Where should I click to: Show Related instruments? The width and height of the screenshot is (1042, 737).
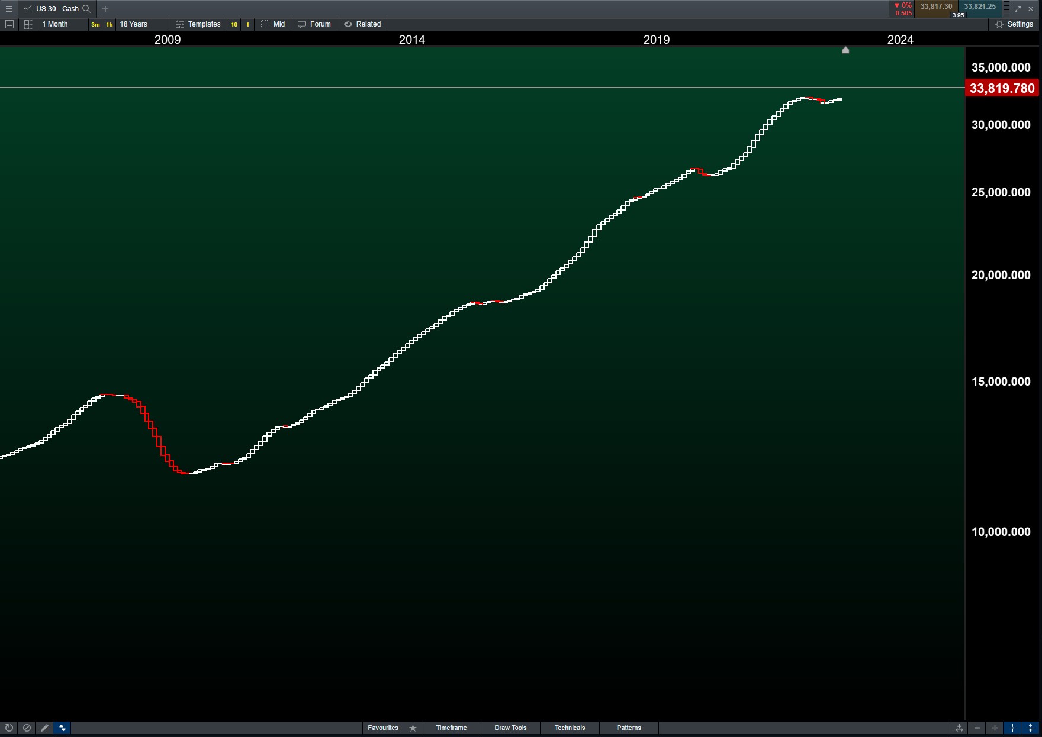point(363,24)
